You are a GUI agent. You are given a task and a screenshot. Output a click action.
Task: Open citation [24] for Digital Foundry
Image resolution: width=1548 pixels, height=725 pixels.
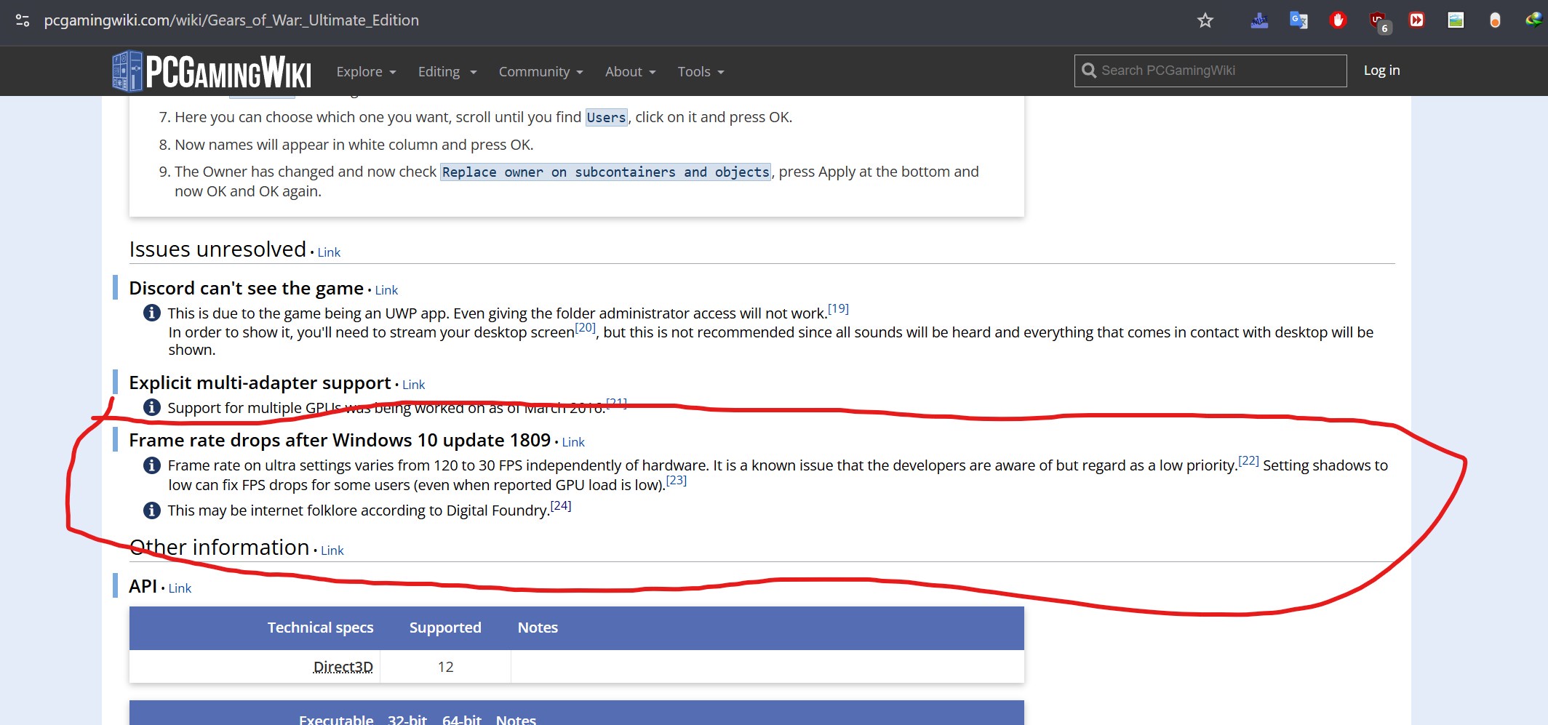click(x=561, y=505)
